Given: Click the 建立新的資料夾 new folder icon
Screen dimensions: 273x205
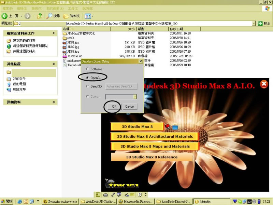Looking at the screenshot, I should click(9, 41).
